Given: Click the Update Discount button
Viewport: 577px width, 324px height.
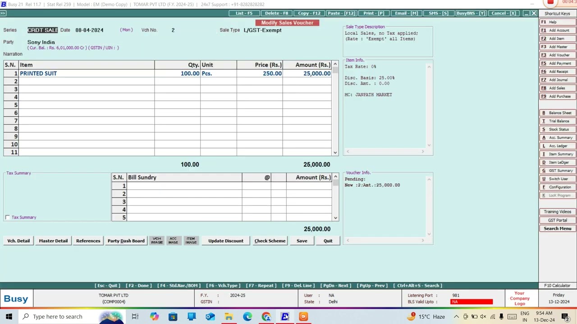Looking at the screenshot, I should [x=226, y=241].
